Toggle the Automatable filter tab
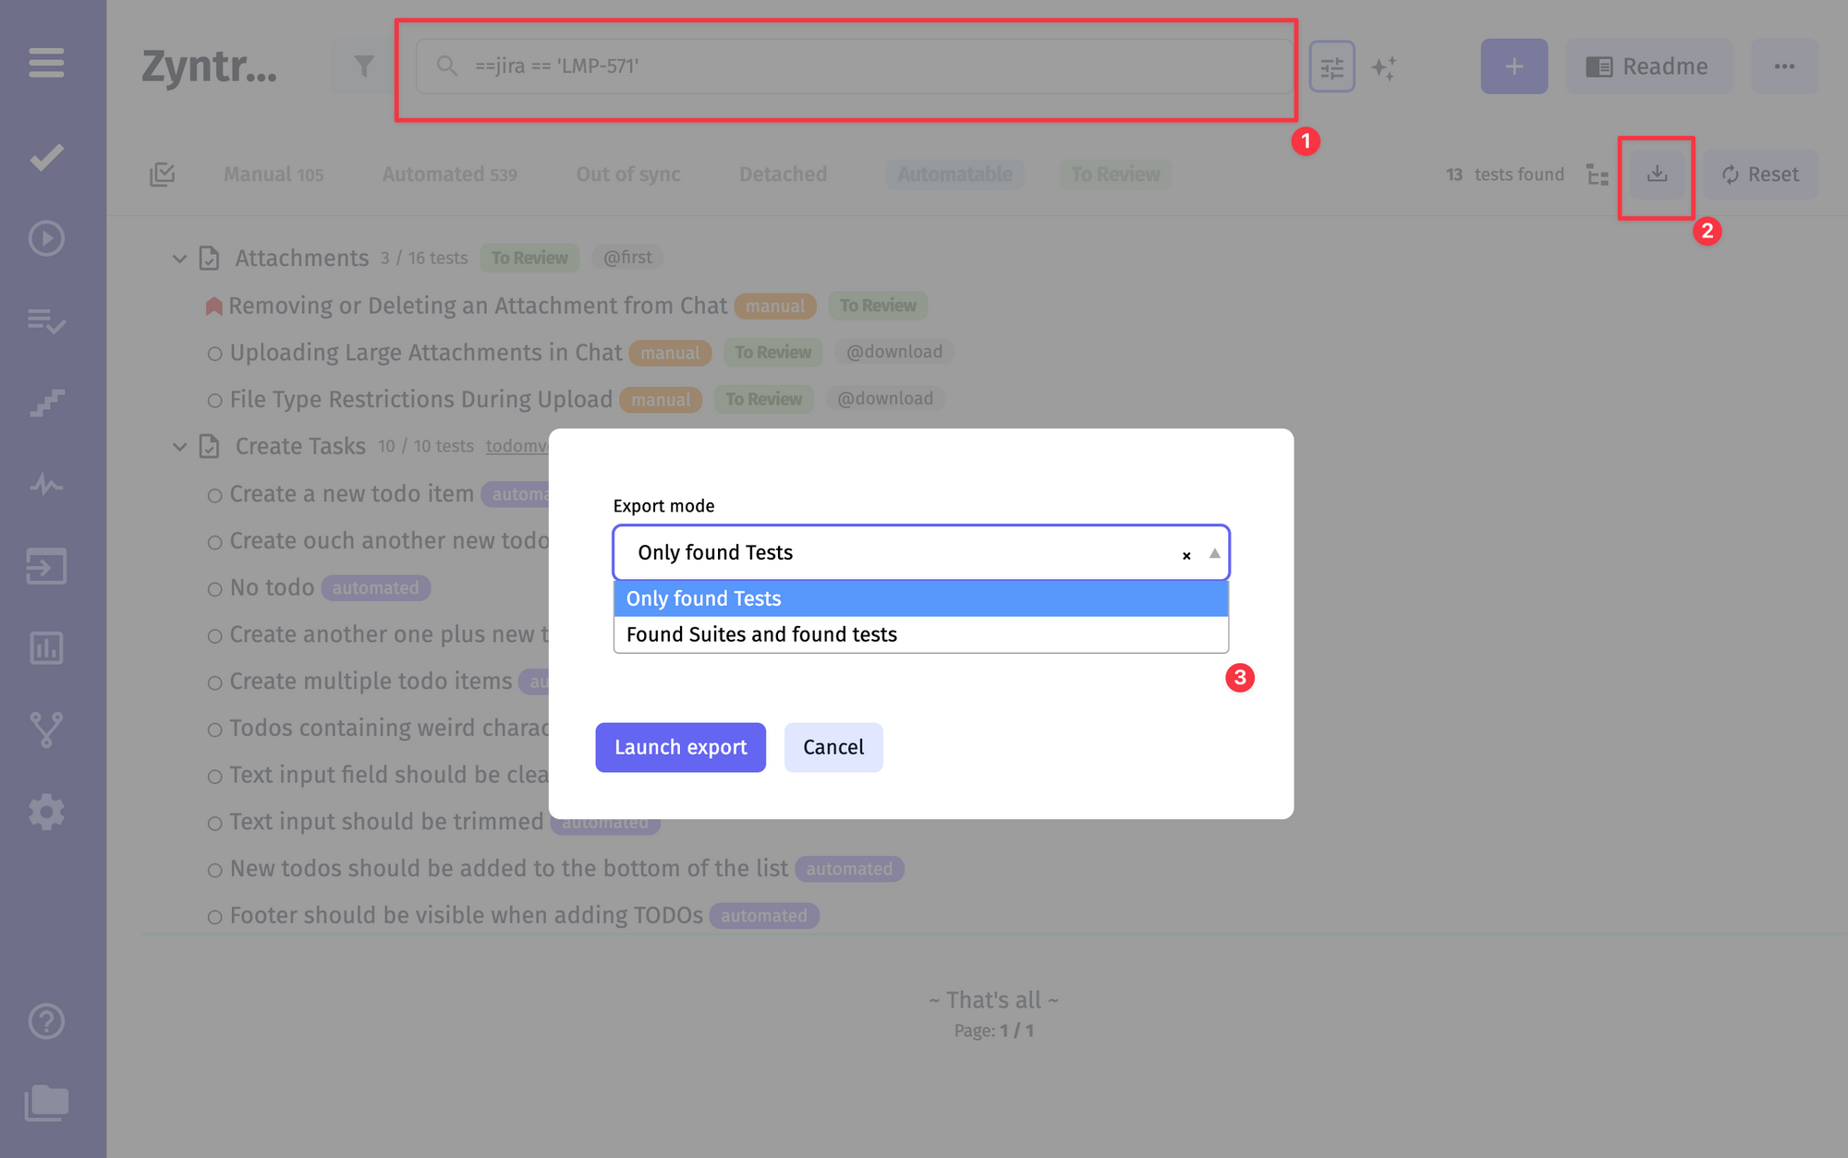Screen dimensions: 1848x1158 pyautogui.click(x=955, y=174)
